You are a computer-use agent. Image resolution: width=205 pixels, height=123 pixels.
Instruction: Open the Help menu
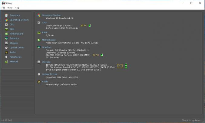(17, 8)
